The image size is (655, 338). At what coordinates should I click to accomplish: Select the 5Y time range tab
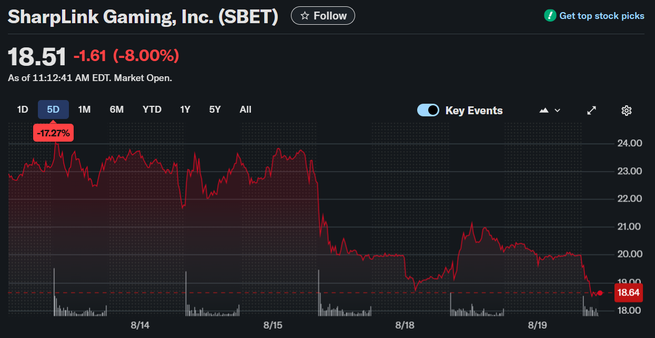tap(215, 110)
